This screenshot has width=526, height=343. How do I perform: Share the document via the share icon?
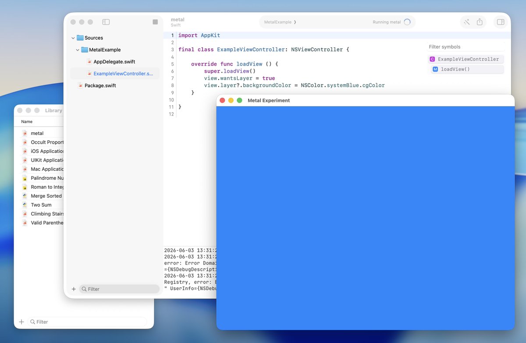click(480, 22)
